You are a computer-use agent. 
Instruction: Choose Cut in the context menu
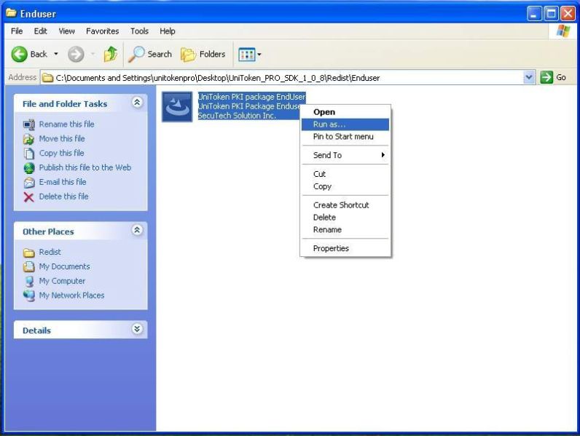tap(345, 174)
